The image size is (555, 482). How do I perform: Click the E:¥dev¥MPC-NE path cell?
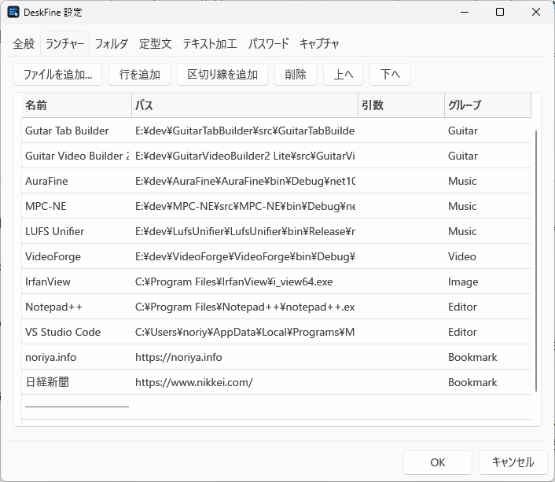[244, 206]
